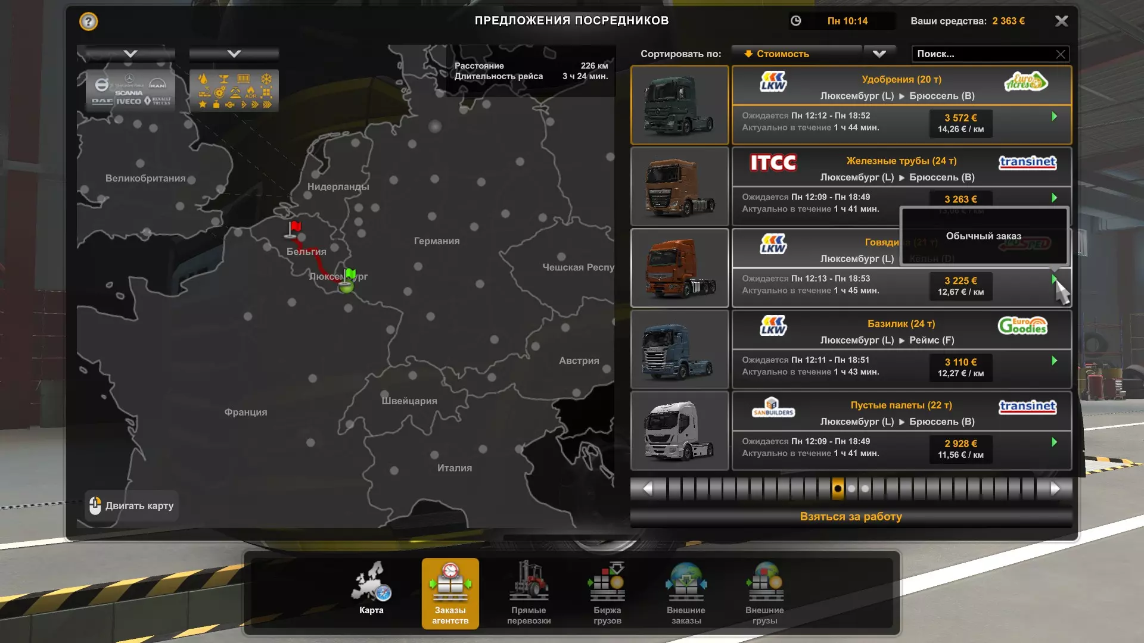Expand the truck brands filter chevron

[x=130, y=54]
